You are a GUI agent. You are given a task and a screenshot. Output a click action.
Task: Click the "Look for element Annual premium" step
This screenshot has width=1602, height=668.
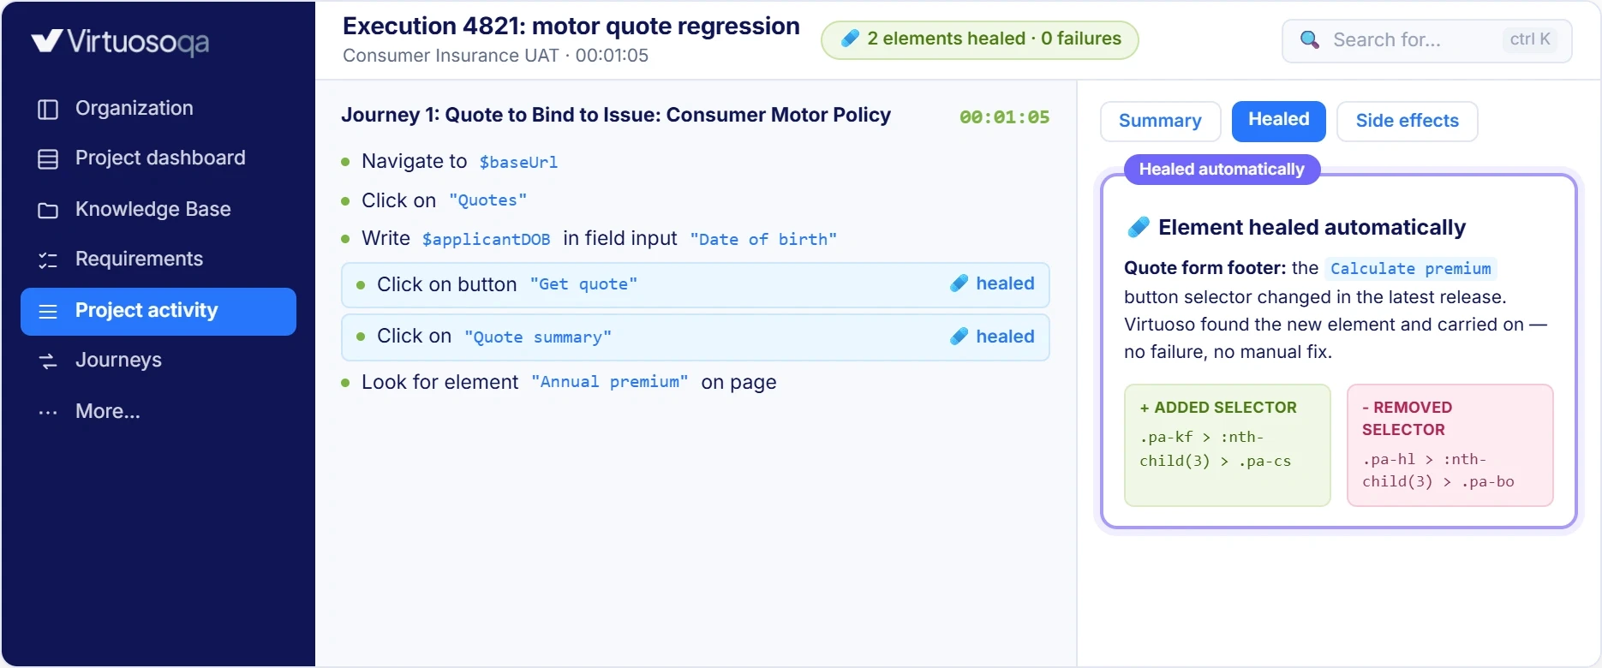(695, 383)
